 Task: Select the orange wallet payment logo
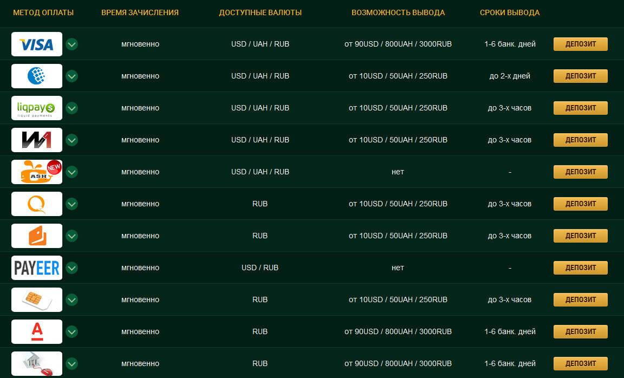(x=37, y=236)
